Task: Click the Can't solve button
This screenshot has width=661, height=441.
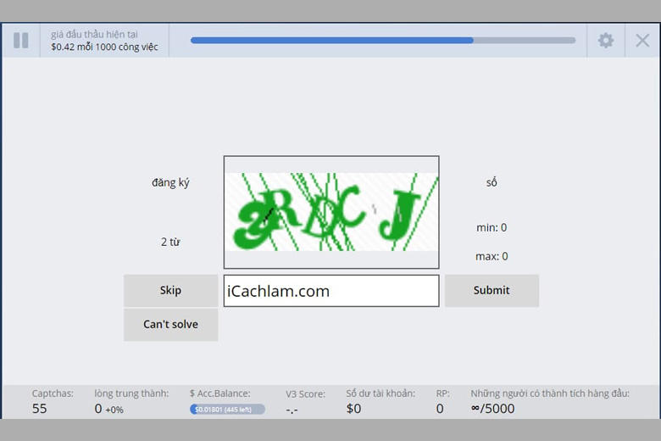Action: (x=170, y=324)
